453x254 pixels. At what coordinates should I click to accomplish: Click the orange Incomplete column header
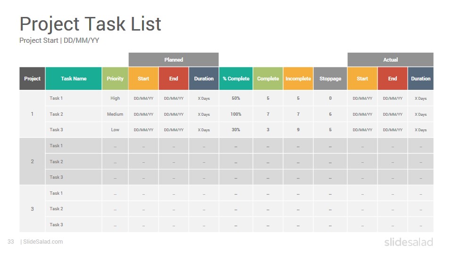tap(298, 79)
